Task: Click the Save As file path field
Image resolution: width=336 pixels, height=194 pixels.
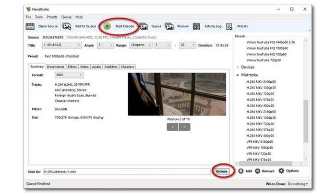Action: pos(127,171)
